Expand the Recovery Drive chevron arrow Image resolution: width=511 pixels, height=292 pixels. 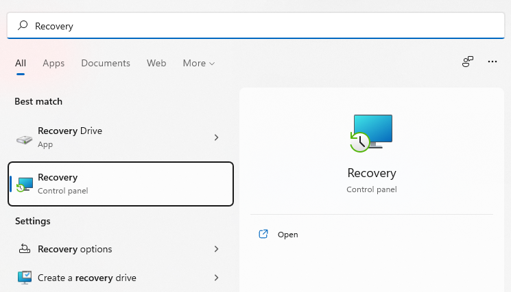[x=216, y=137]
